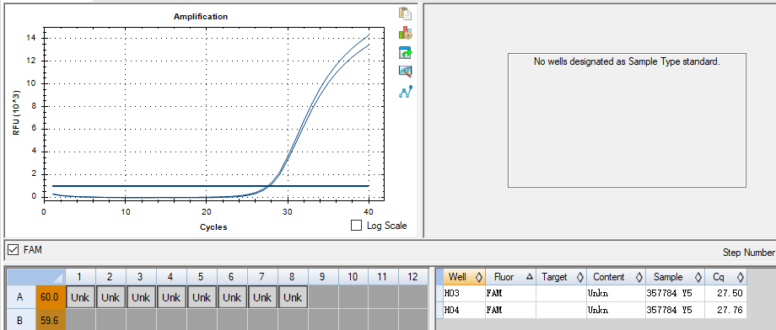Click the Unkn content cell in H04 row
776x330 pixels.
tap(616, 310)
